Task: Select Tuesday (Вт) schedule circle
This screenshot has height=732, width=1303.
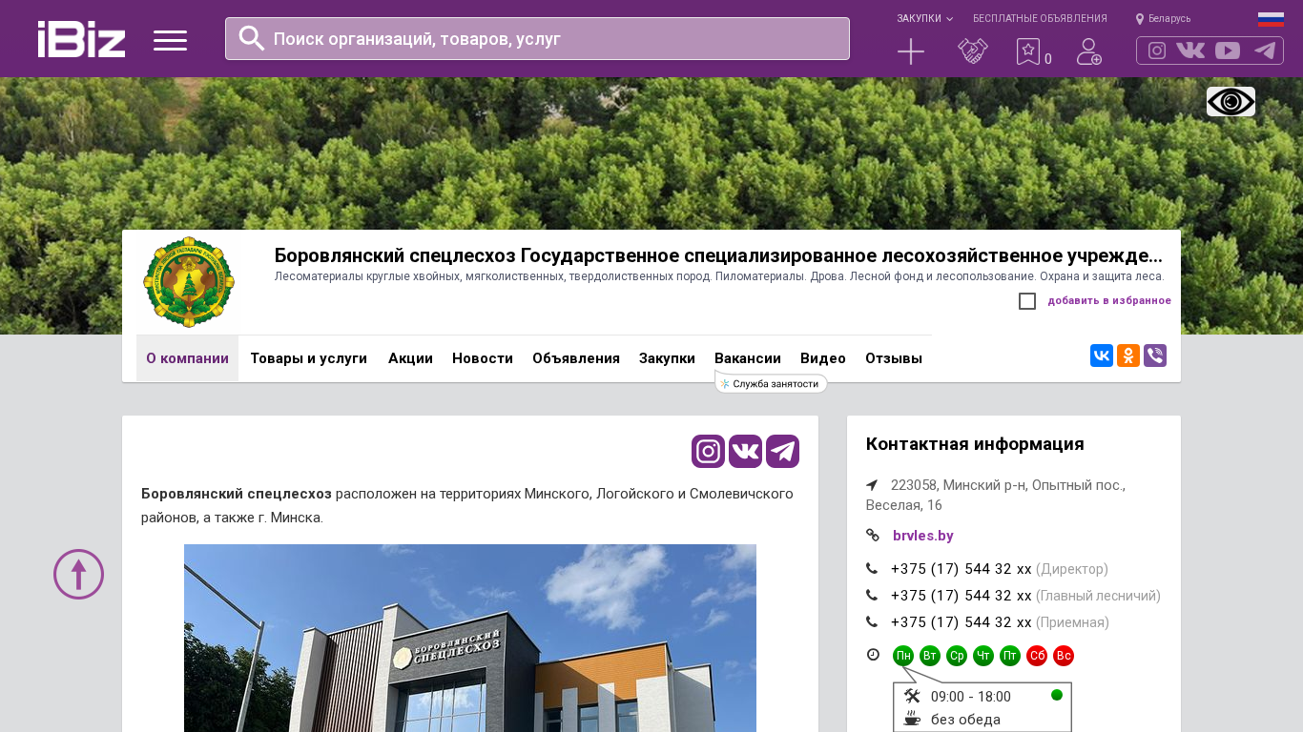Action: 930,656
